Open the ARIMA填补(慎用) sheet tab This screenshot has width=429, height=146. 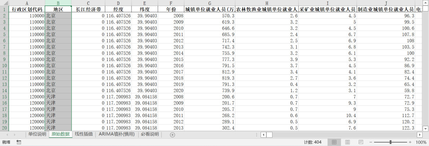pyautogui.click(x=117, y=134)
